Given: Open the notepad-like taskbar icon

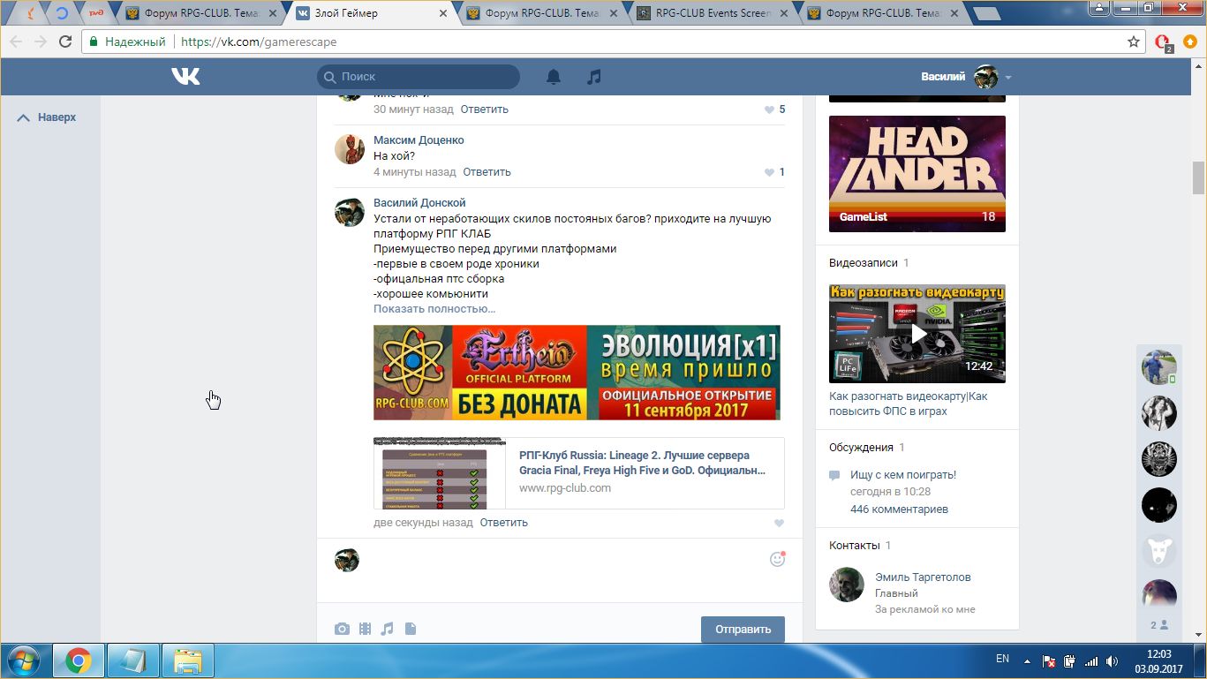Looking at the screenshot, I should point(133,660).
